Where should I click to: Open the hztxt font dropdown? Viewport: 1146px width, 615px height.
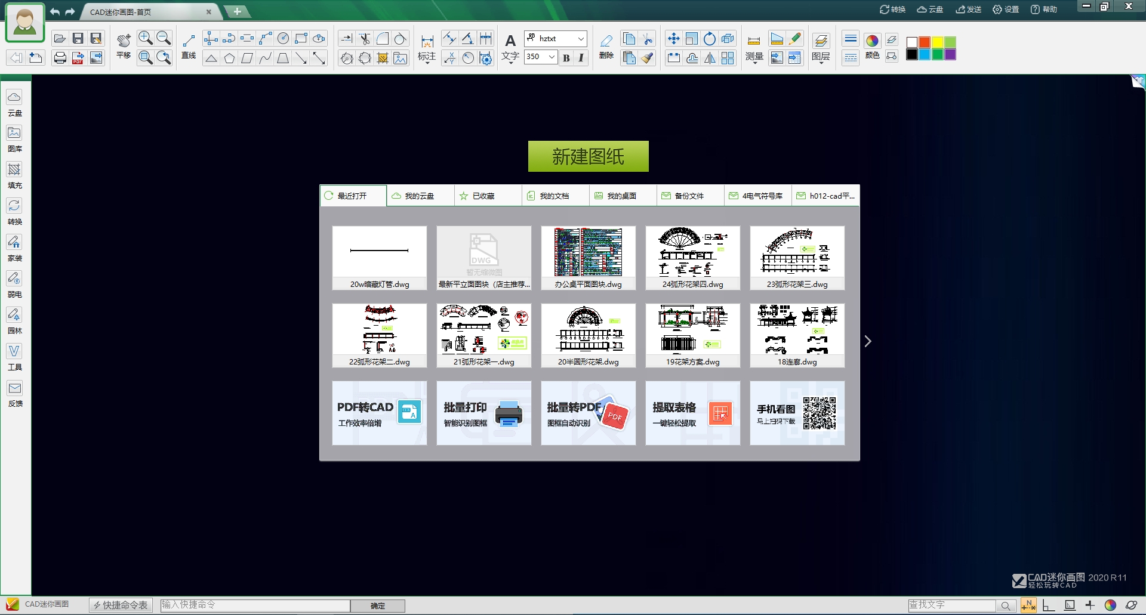[x=580, y=39]
